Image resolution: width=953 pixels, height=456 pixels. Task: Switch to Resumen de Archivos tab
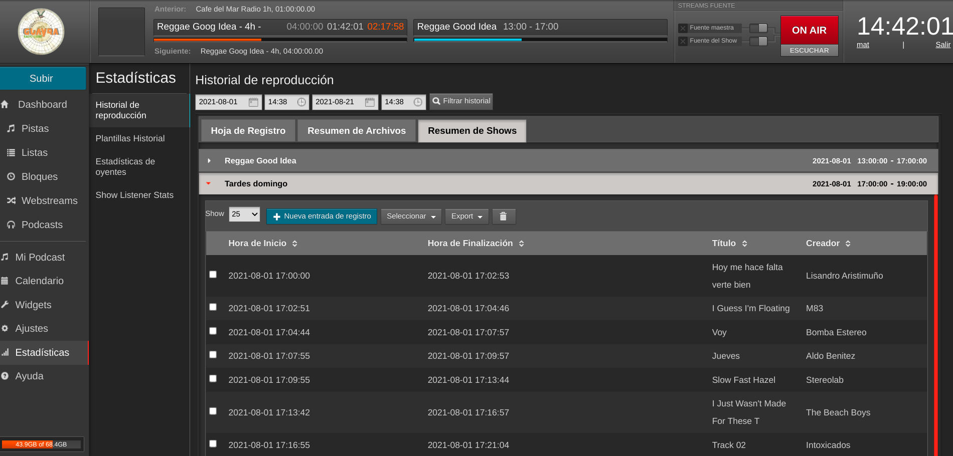click(357, 131)
